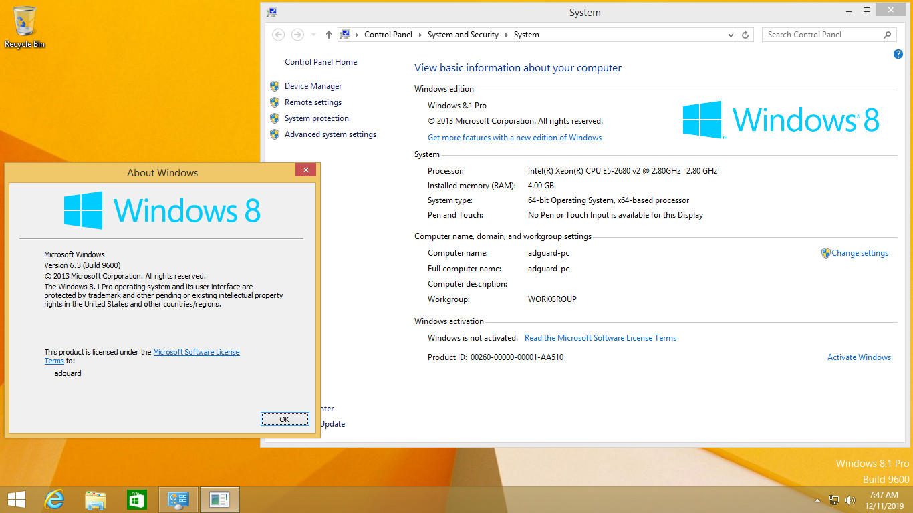This screenshot has height=513, width=913.
Task: Click the shield icon beside Advanced system settings
Action: tap(274, 134)
